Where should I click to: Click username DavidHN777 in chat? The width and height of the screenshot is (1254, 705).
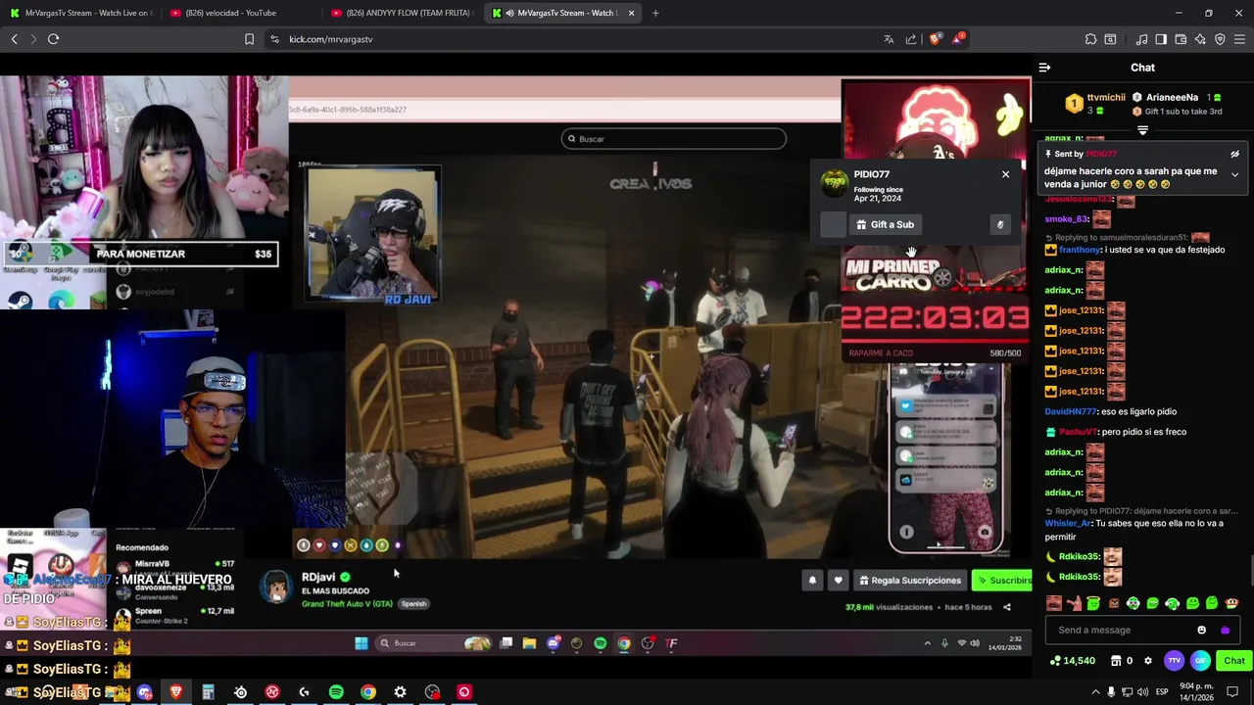coord(1071,411)
